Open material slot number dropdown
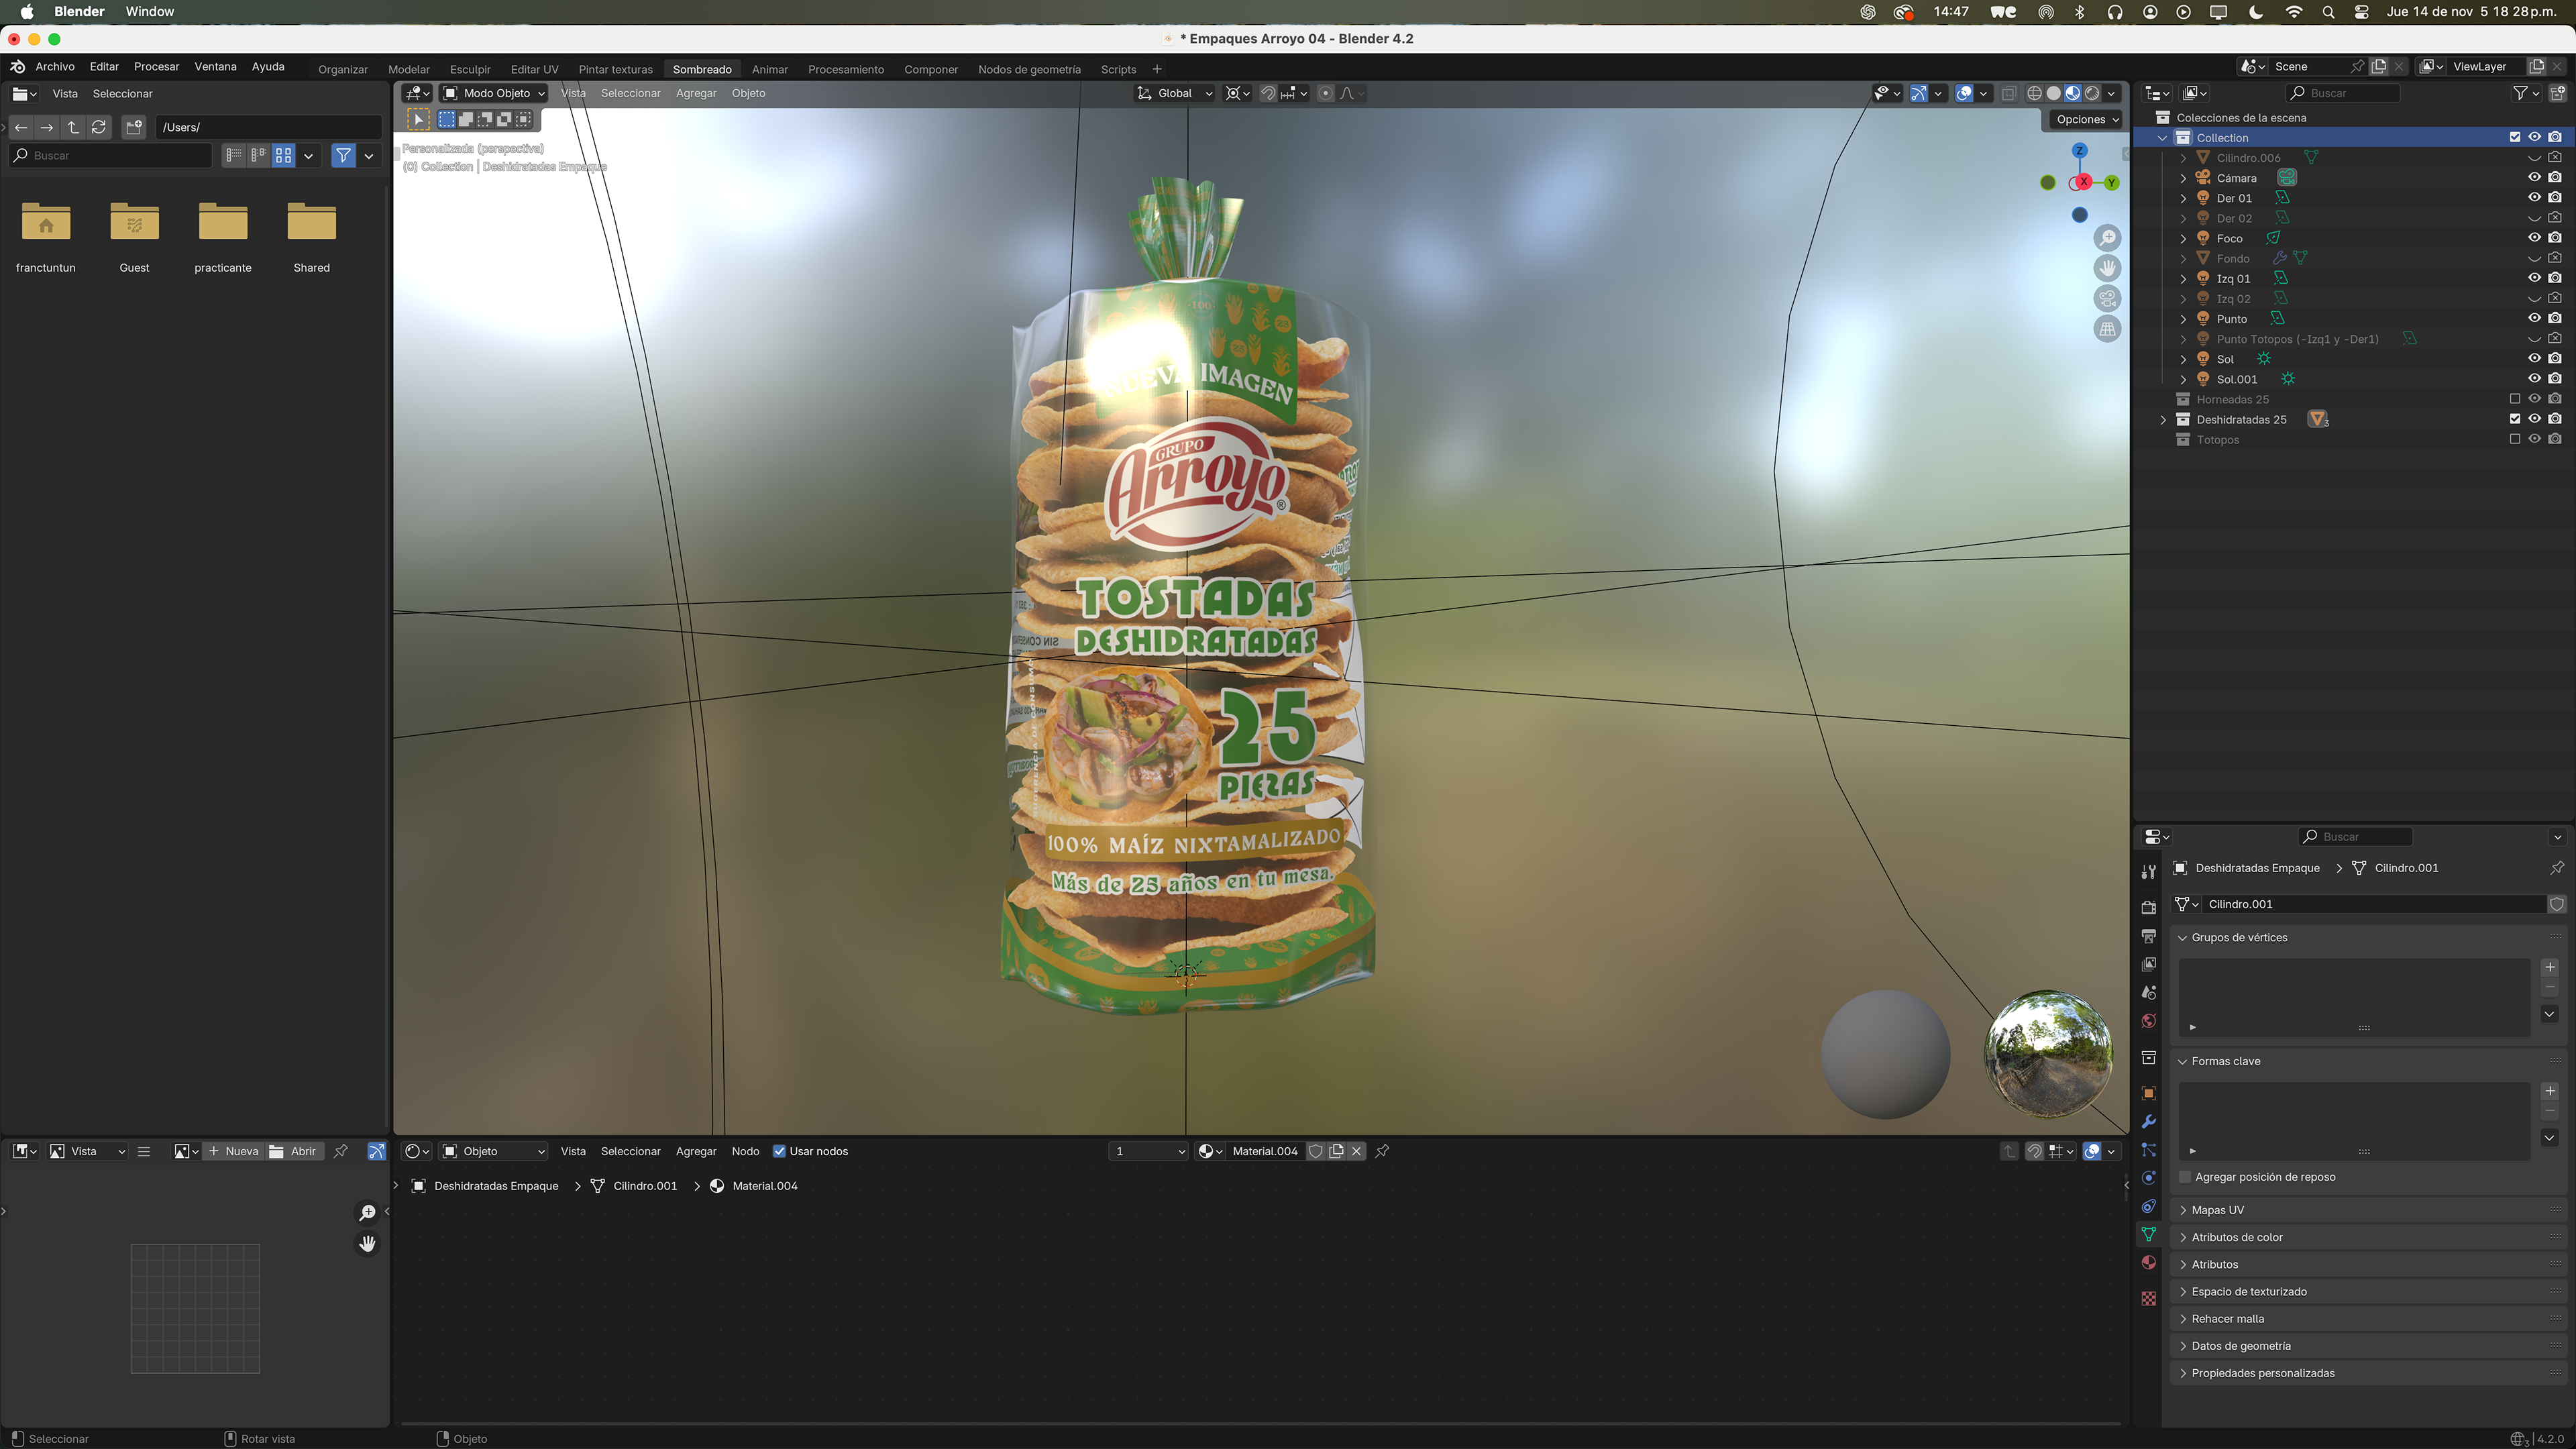The width and height of the screenshot is (2576, 1449). [1148, 1151]
